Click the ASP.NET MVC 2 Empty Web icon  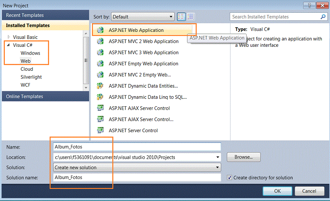tap(100, 75)
